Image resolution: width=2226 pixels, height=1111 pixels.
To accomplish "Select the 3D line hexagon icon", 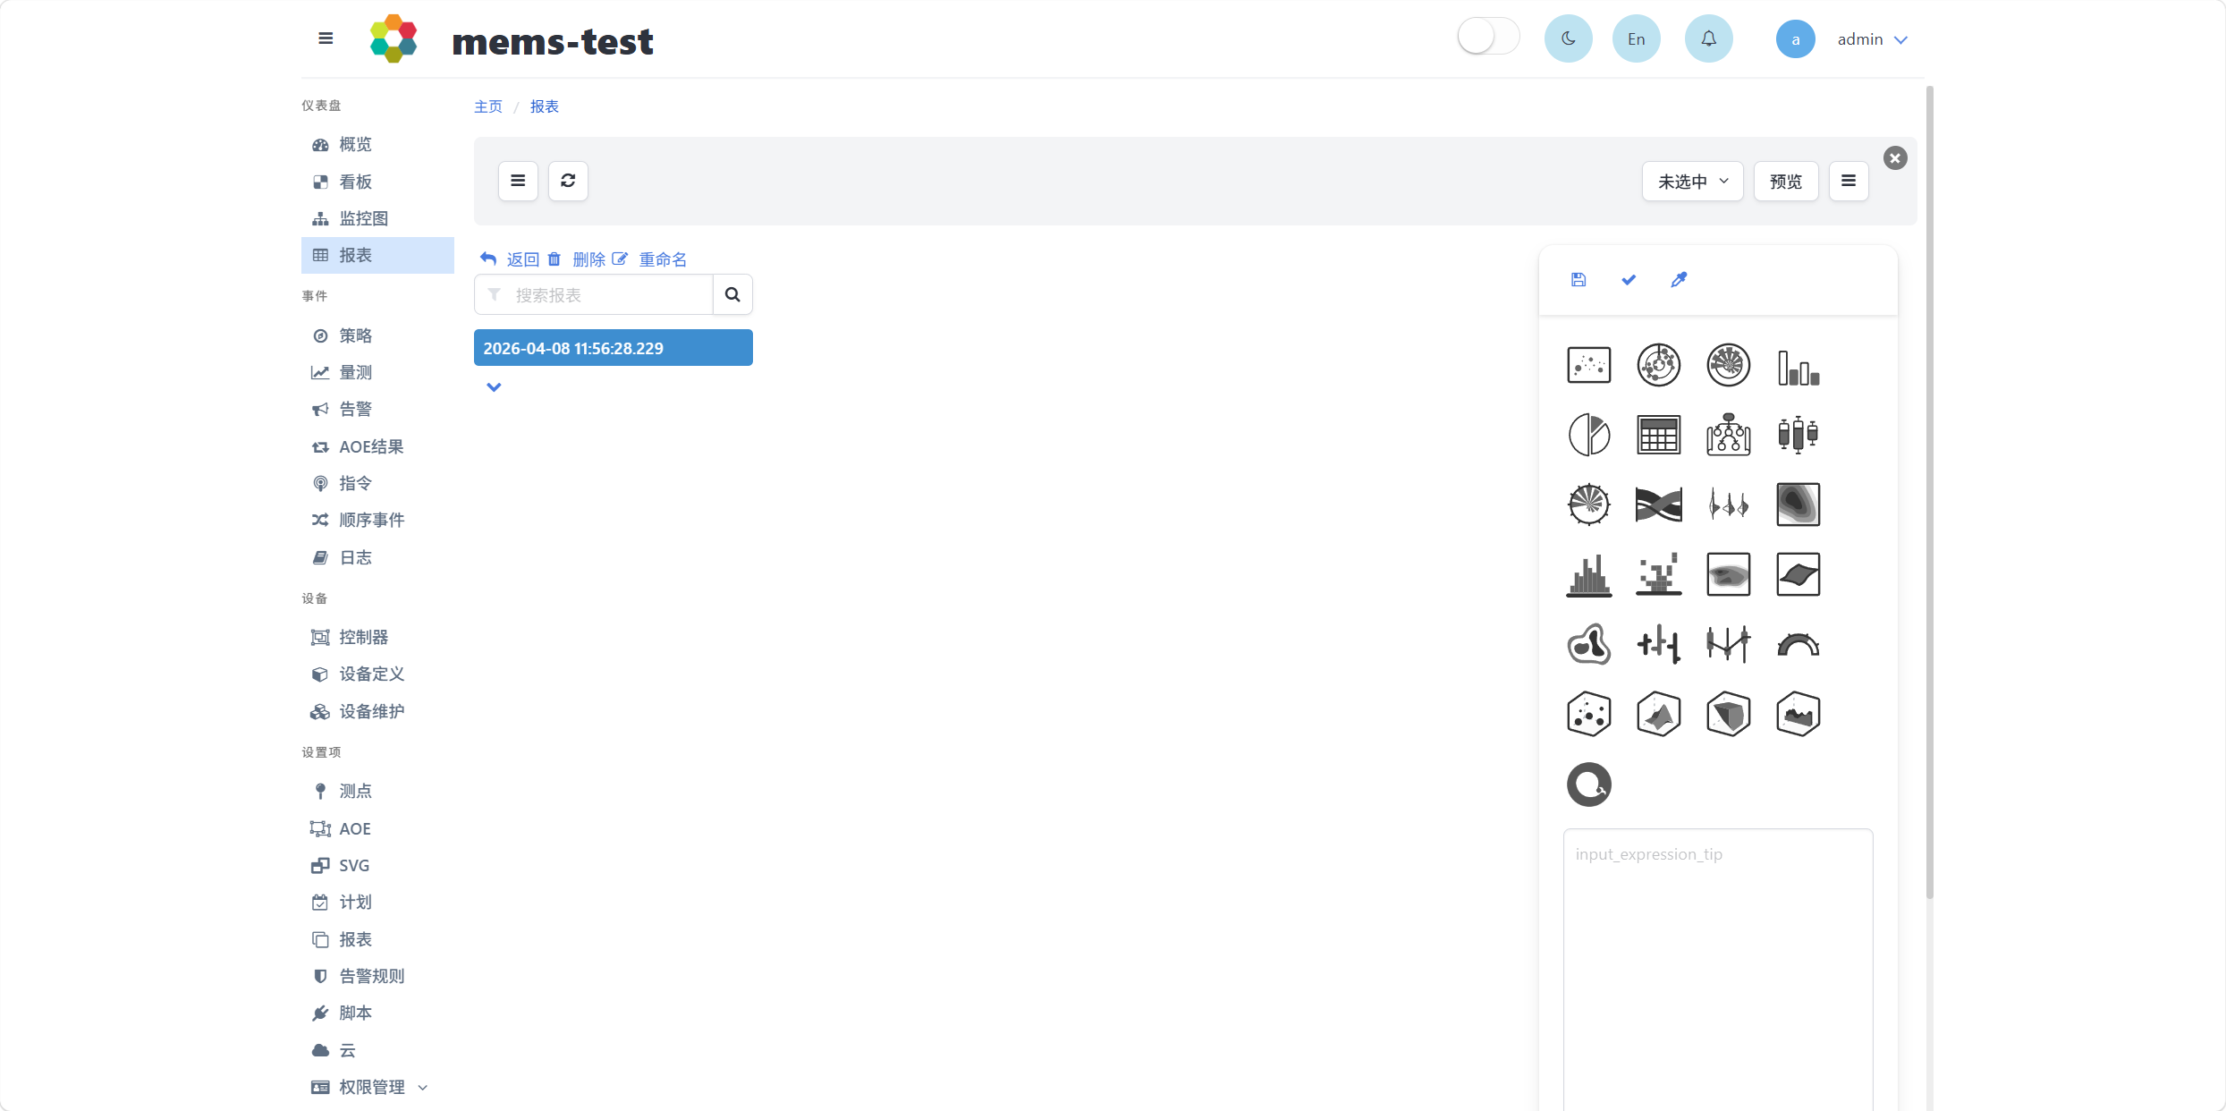I will (x=1799, y=714).
